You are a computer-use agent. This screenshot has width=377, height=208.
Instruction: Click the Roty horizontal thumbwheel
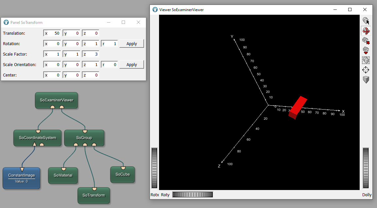coord(192,195)
